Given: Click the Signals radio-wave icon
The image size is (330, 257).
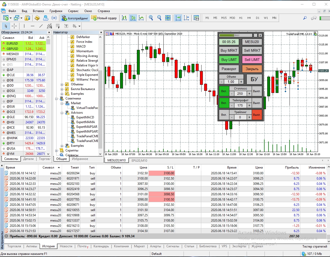Looking at the screenshot, I should point(54,18).
